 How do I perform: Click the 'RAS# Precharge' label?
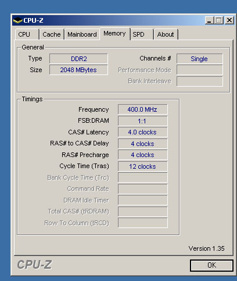85,155
